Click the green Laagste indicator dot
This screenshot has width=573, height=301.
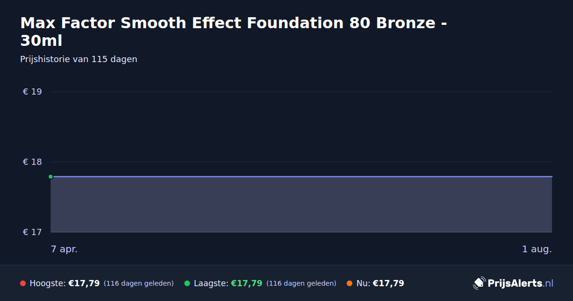point(187,283)
